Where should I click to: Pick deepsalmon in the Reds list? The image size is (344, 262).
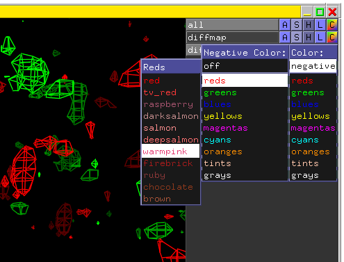[x=171, y=140]
